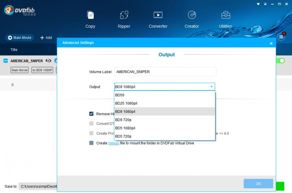Uncheck the Remove HD audio checkbox
This screenshot has width=292, height=193.
click(91, 114)
